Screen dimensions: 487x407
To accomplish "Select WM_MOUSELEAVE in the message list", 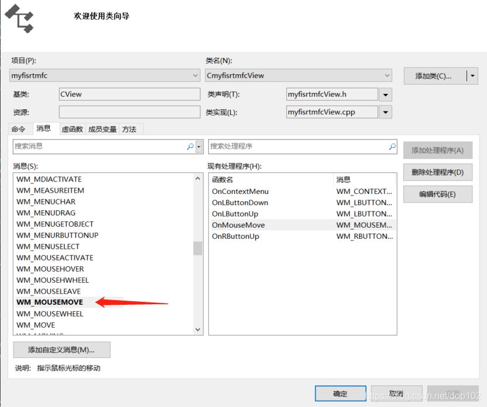I will point(49,291).
